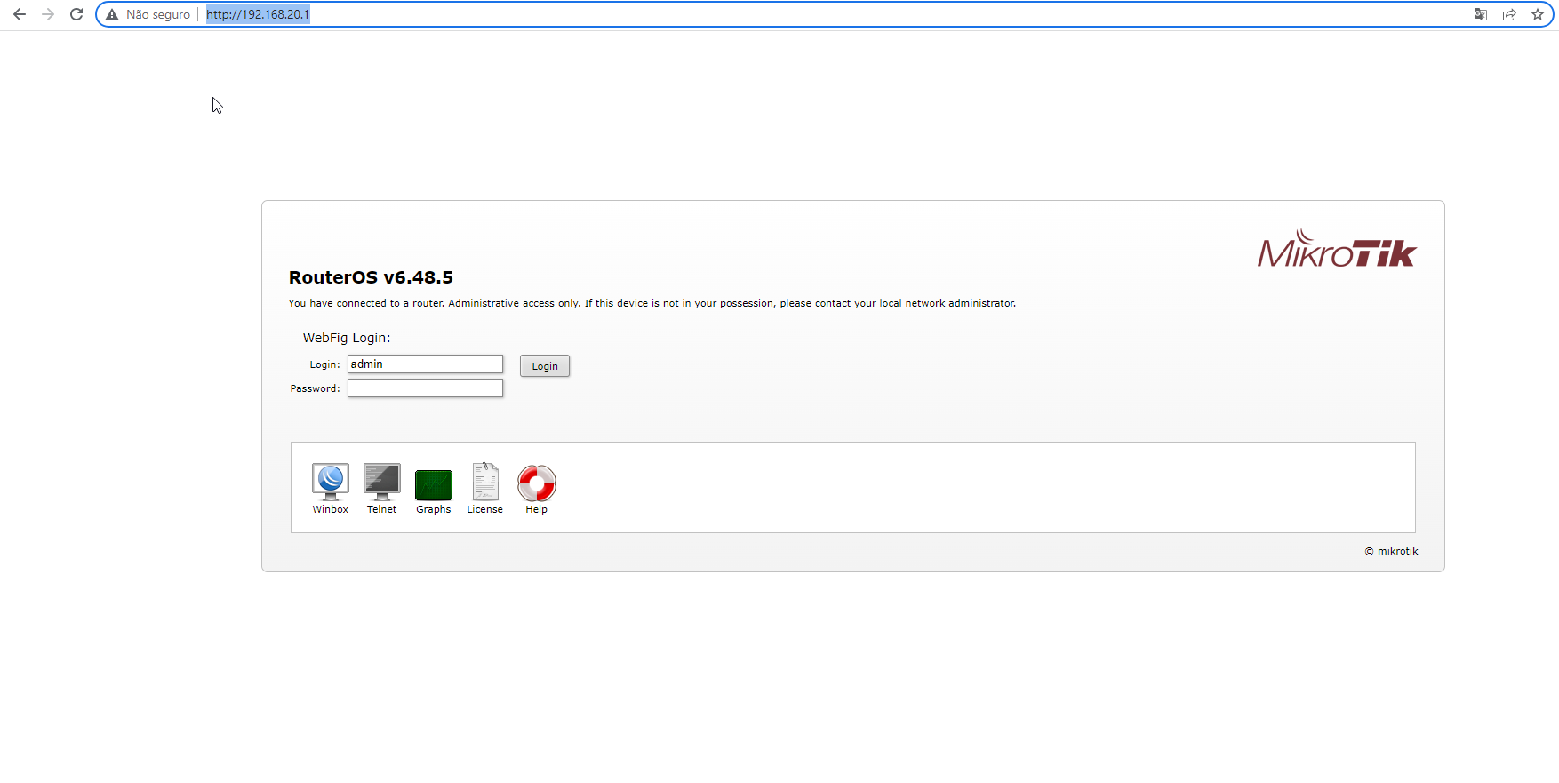Screen dimensions: 1559x783
Task: Click the Telnet label link
Action: 382,509
